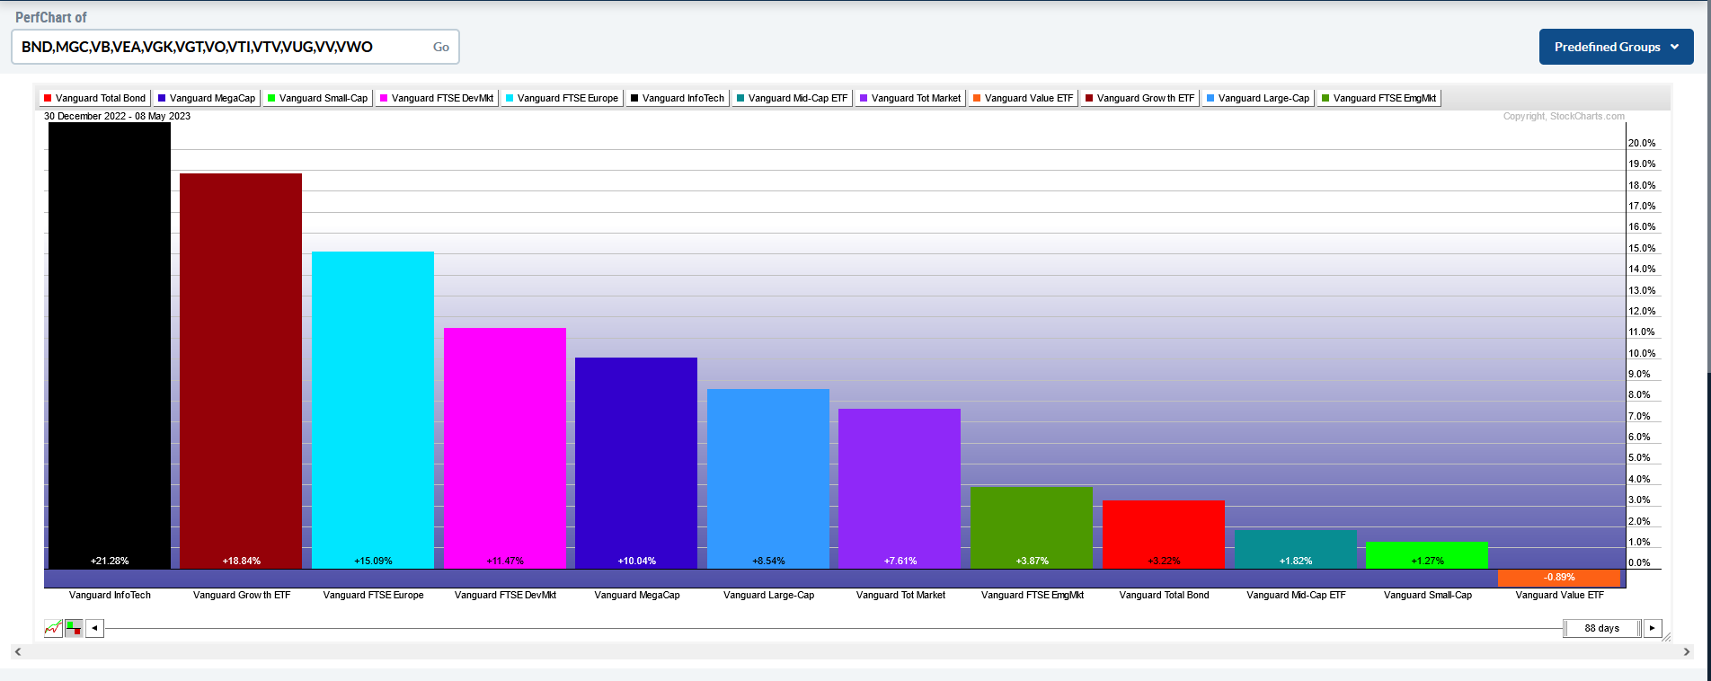Click the '30 December 2022 - 08 May 2023' date range
This screenshot has height=681, width=1711.
pos(117,116)
